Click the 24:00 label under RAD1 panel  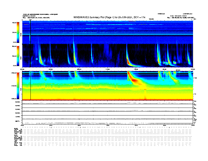click(x=193, y=69)
